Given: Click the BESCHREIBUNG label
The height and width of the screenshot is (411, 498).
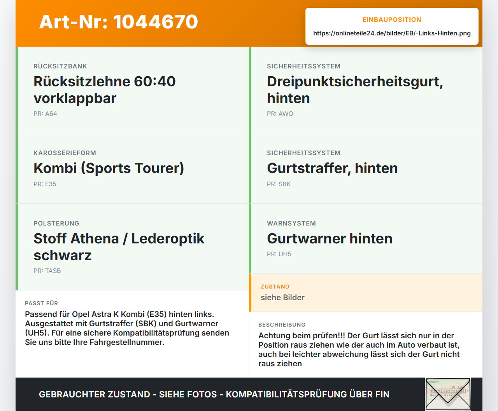Looking at the screenshot, I should coord(282,325).
